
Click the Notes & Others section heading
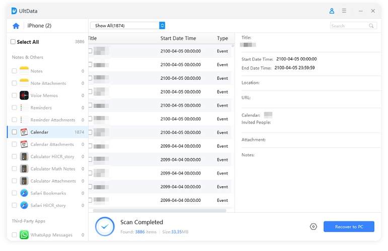(x=28, y=57)
